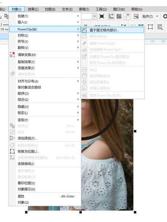This screenshot has height=222, width=167.
Task: Choose 连接曲线(J) from the menu
Action: click(45, 164)
